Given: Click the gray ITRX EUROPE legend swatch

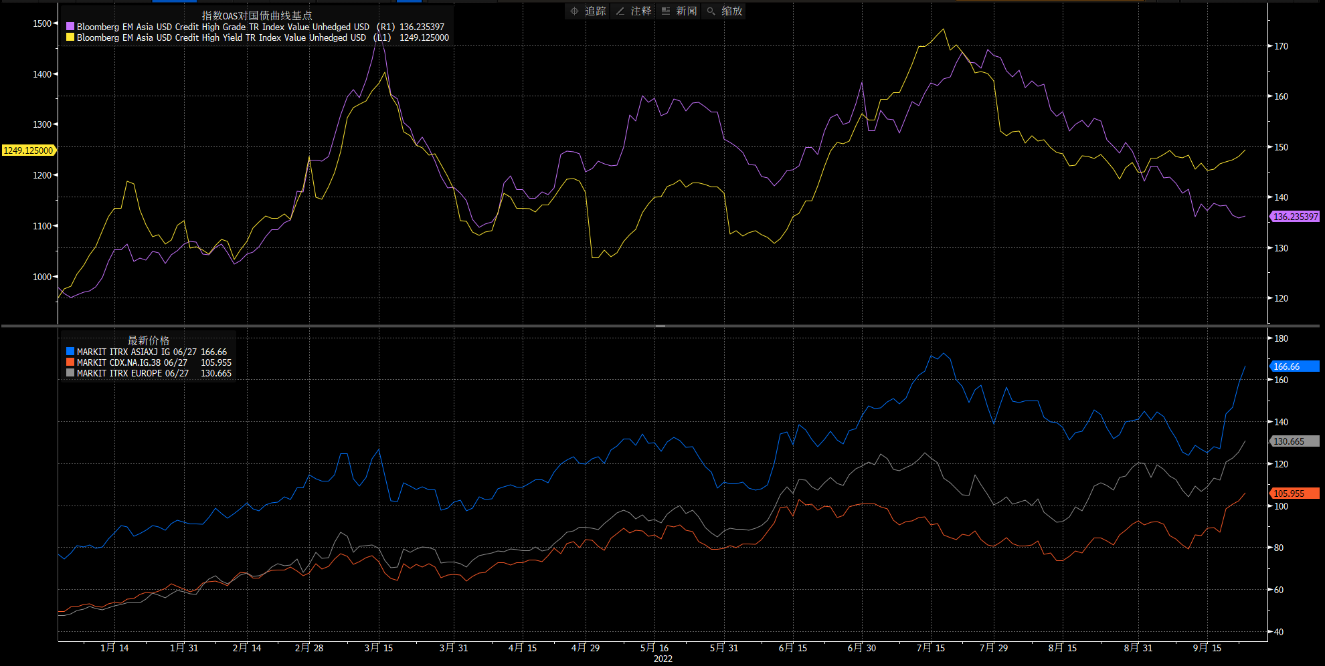Looking at the screenshot, I should (x=70, y=373).
